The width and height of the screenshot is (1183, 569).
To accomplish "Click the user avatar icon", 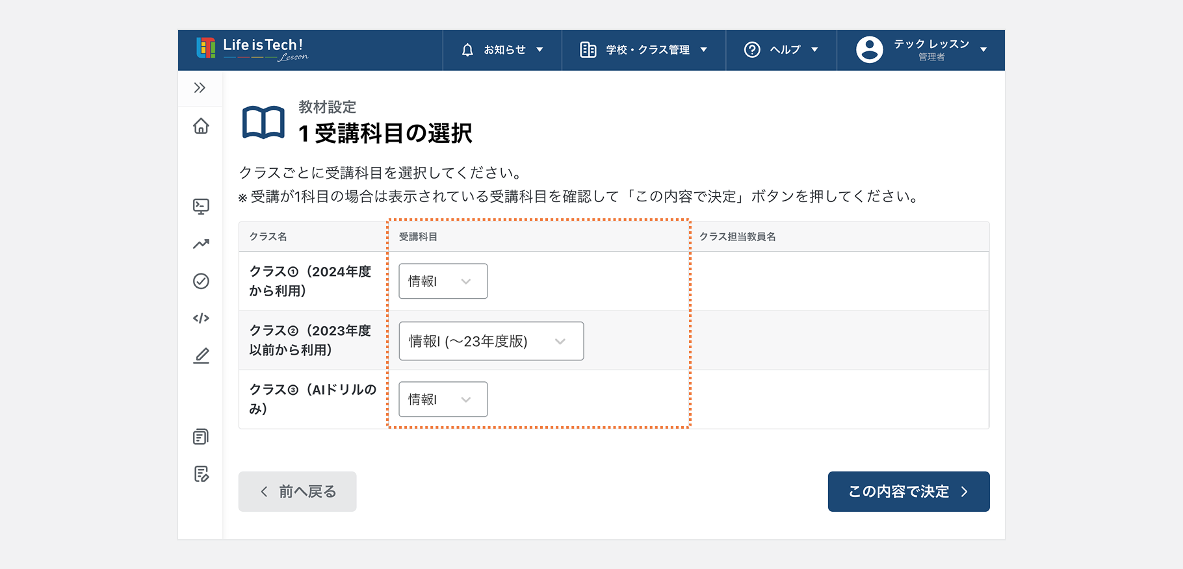I will point(870,49).
